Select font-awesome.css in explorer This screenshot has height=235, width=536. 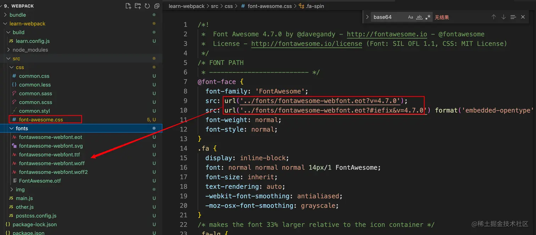[x=41, y=119]
